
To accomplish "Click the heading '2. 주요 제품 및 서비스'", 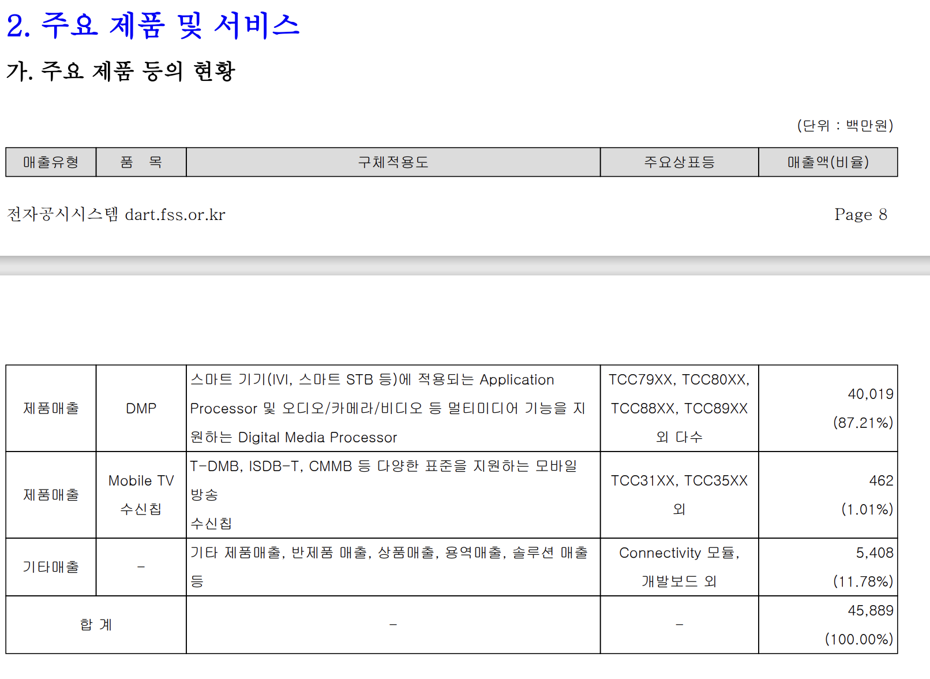I will (x=153, y=26).
